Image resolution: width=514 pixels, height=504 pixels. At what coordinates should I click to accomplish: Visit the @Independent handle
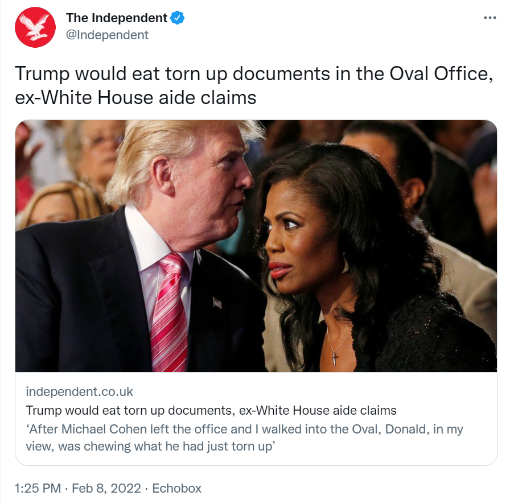[x=107, y=35]
